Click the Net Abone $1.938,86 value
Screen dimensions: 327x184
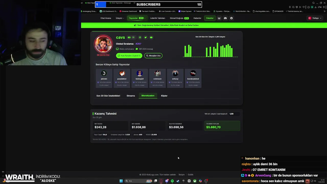139,127
